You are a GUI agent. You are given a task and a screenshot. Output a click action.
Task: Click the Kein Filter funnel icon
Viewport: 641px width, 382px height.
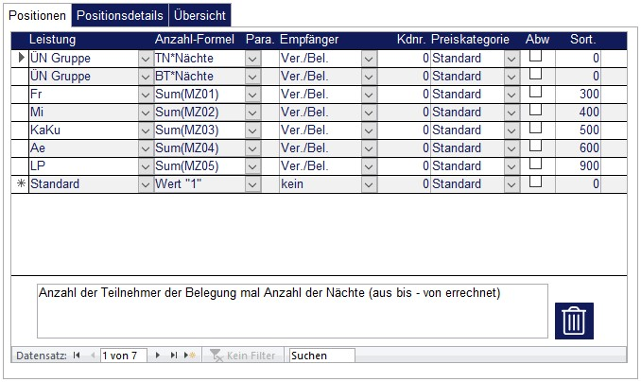pyautogui.click(x=217, y=356)
